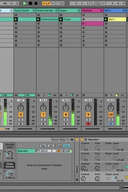Solo the Bell 1 track
Image resolution: width=128 pixels, height=192 pixels.
click(x=111, y=120)
